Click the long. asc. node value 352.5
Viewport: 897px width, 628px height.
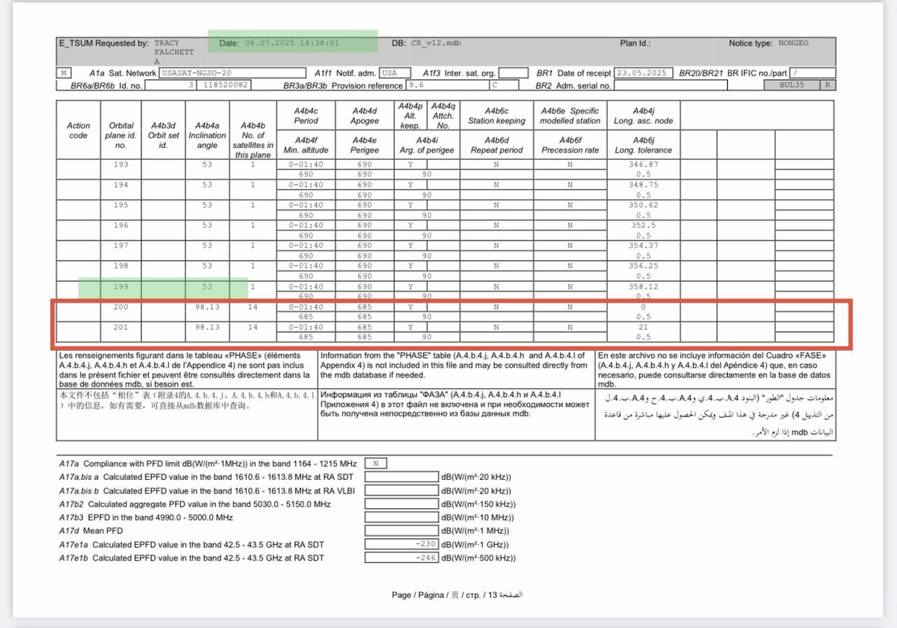(x=644, y=225)
